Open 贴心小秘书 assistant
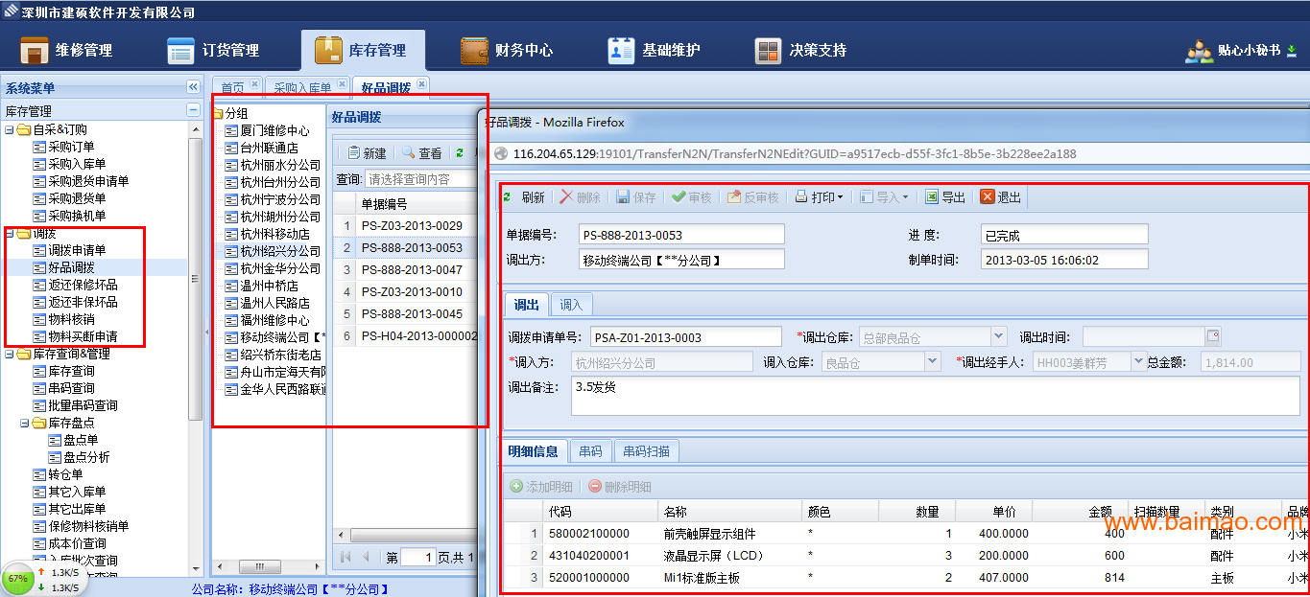1310x597 pixels. point(1240,51)
